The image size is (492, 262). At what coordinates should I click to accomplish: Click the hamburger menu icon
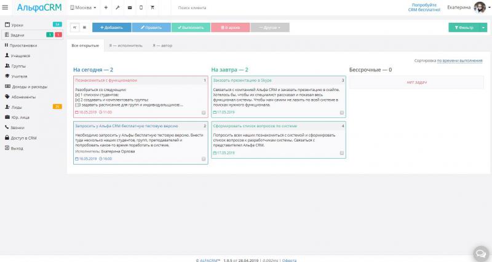click(6, 8)
